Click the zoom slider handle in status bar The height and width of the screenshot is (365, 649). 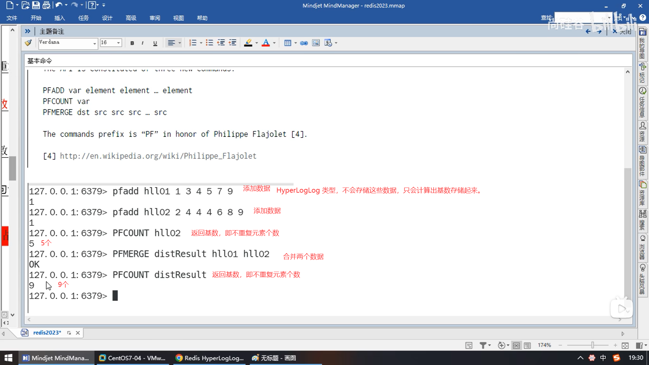click(x=593, y=345)
